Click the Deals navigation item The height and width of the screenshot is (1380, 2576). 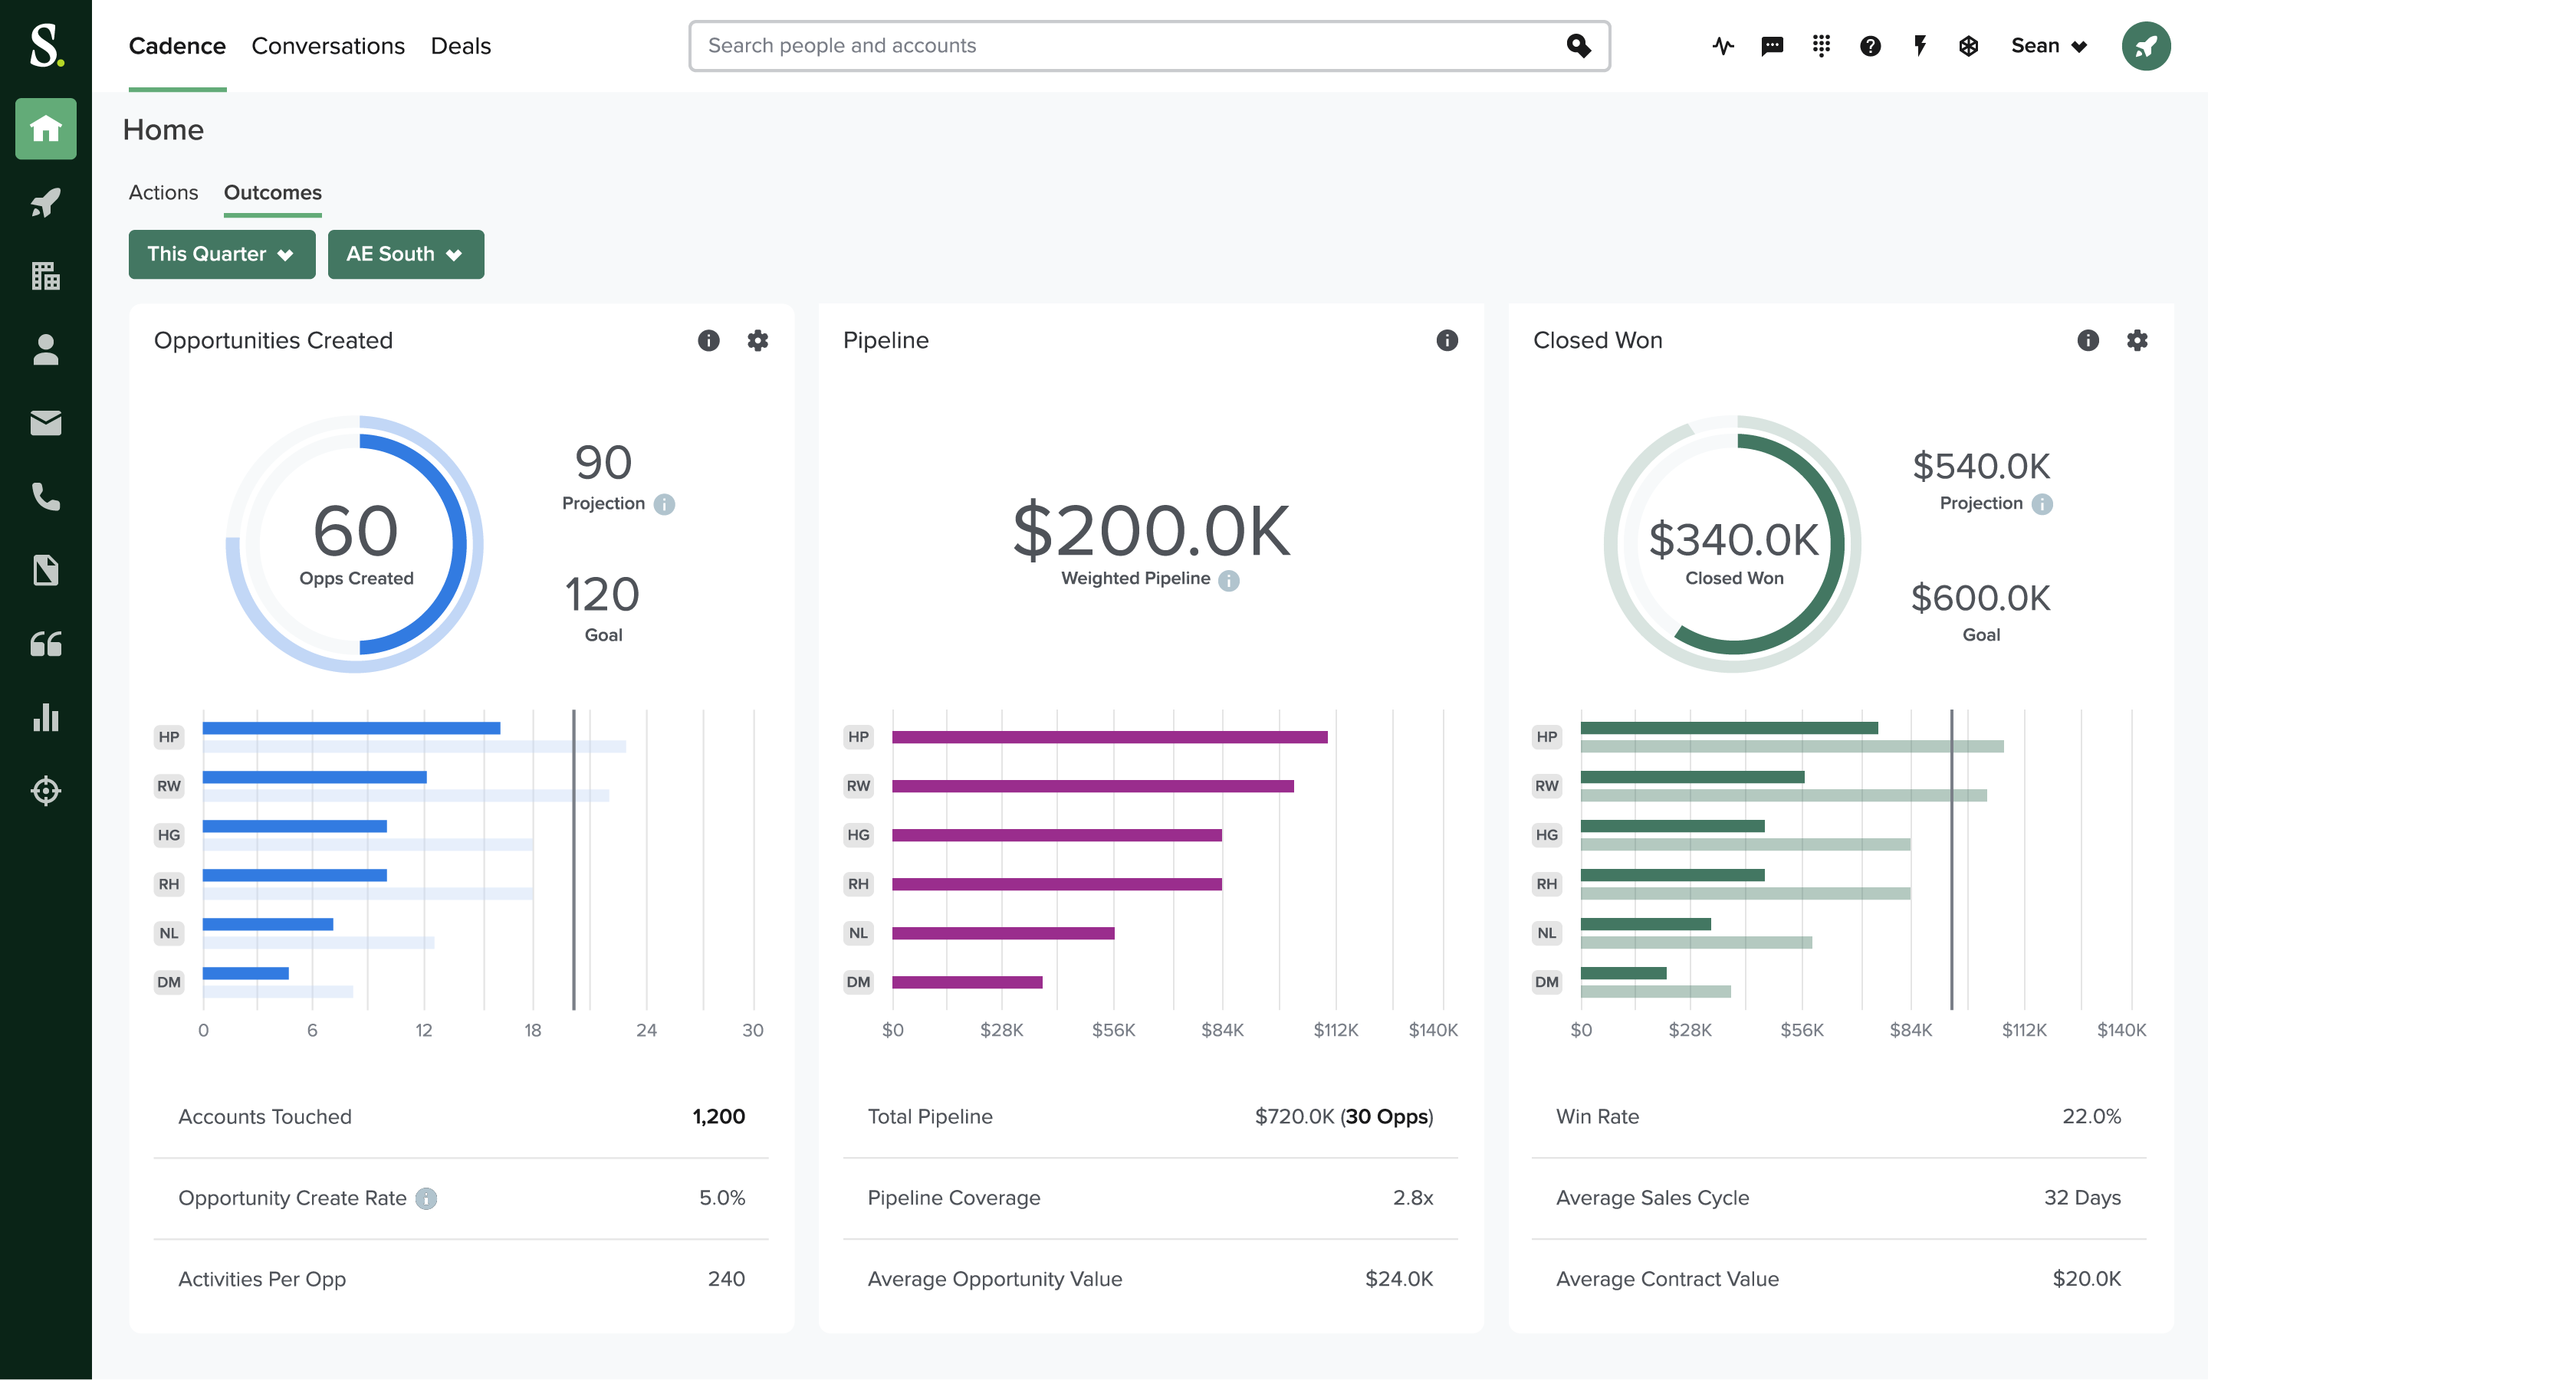click(460, 46)
